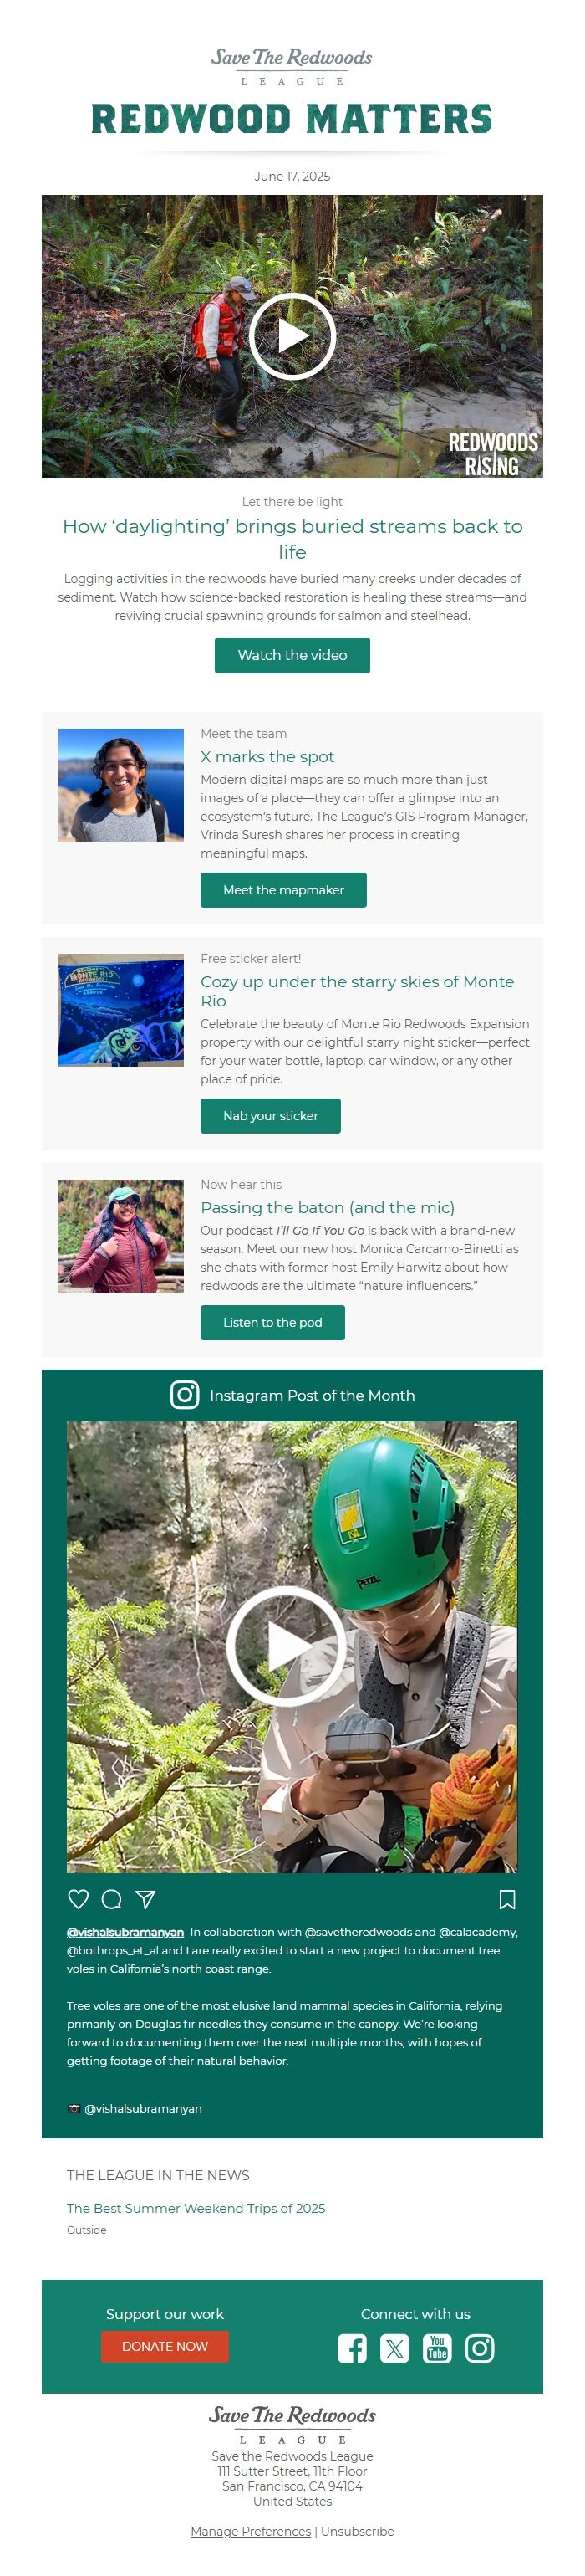This screenshot has height=2576, width=585.
Task: Open the X marks the spot headline
Action: coord(267,757)
